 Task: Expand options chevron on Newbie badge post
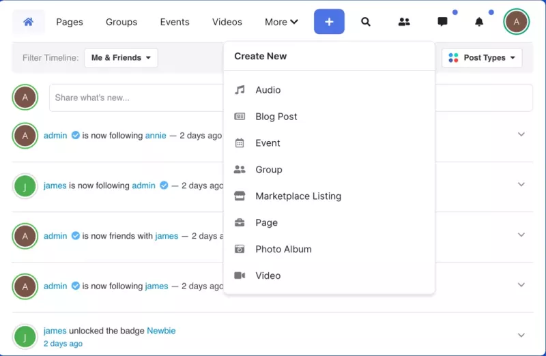[x=521, y=336]
